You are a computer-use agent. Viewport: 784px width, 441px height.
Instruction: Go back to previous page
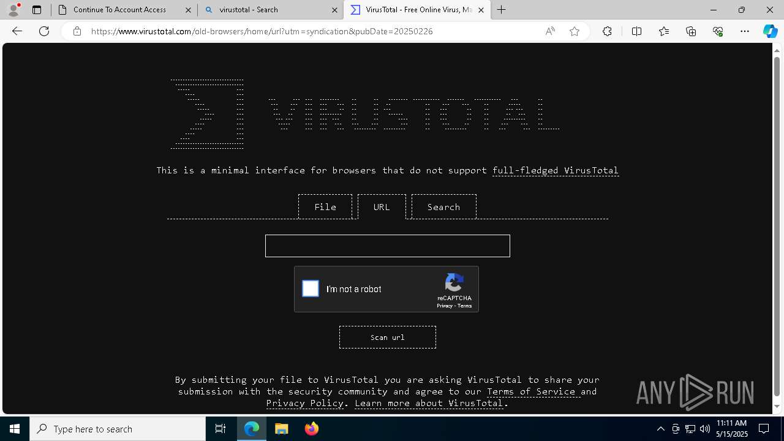pyautogui.click(x=17, y=31)
